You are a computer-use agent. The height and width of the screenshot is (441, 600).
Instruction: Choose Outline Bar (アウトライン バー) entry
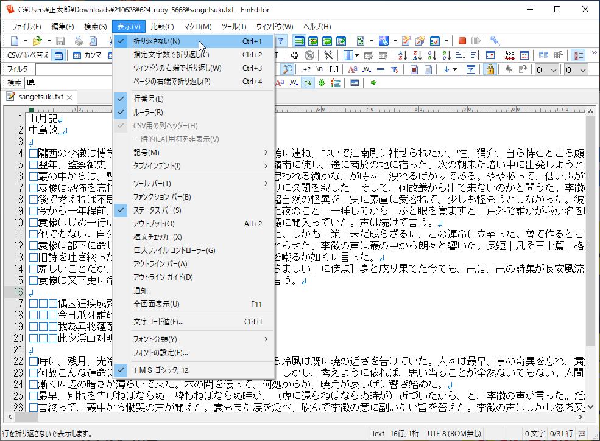(x=194, y=264)
